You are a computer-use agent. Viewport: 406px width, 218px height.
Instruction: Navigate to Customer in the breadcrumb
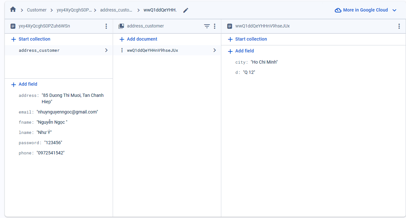pyautogui.click(x=37, y=10)
